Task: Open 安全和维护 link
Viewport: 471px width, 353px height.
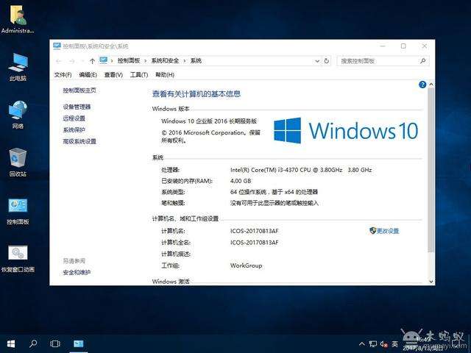Action: [77, 273]
